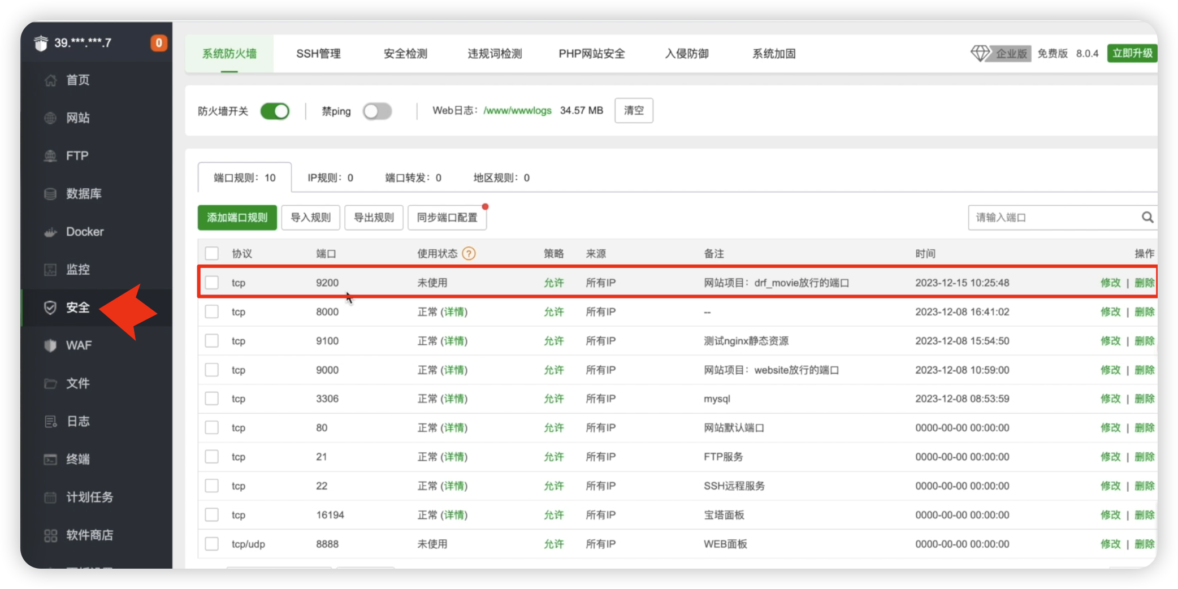Check the port 80 row checkbox
The width and height of the screenshot is (1178, 589).
212,428
